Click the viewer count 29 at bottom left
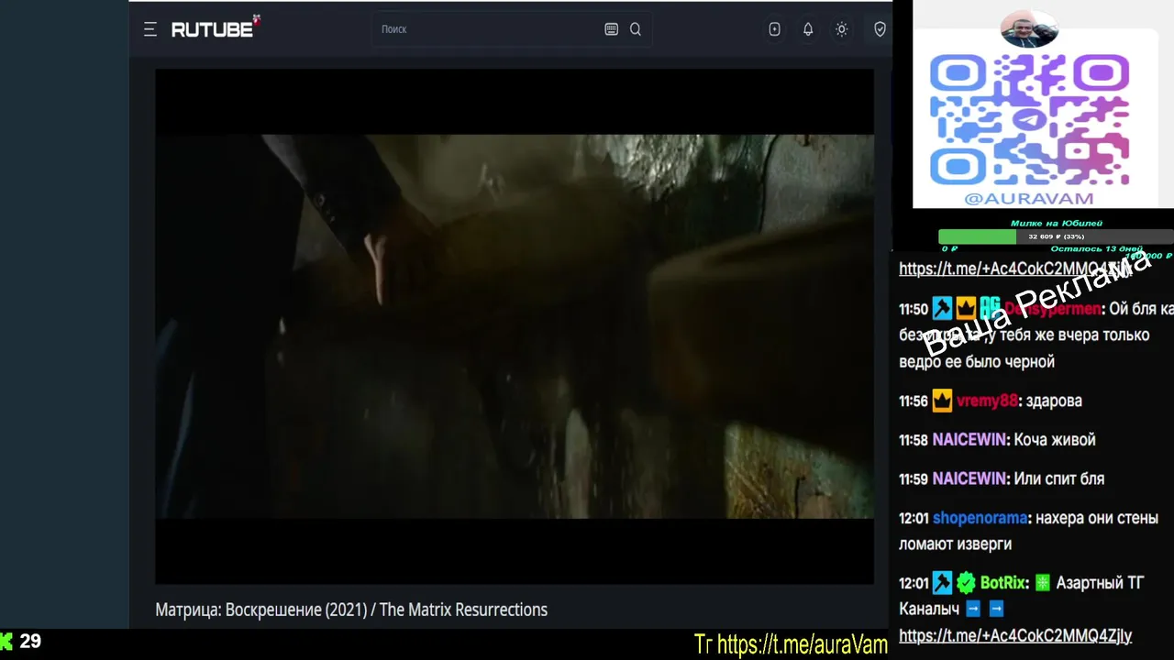The height and width of the screenshot is (660, 1174). (30, 642)
